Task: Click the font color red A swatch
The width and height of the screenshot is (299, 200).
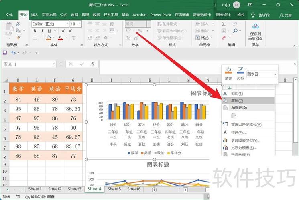Action: pyautogui.click(x=60, y=38)
